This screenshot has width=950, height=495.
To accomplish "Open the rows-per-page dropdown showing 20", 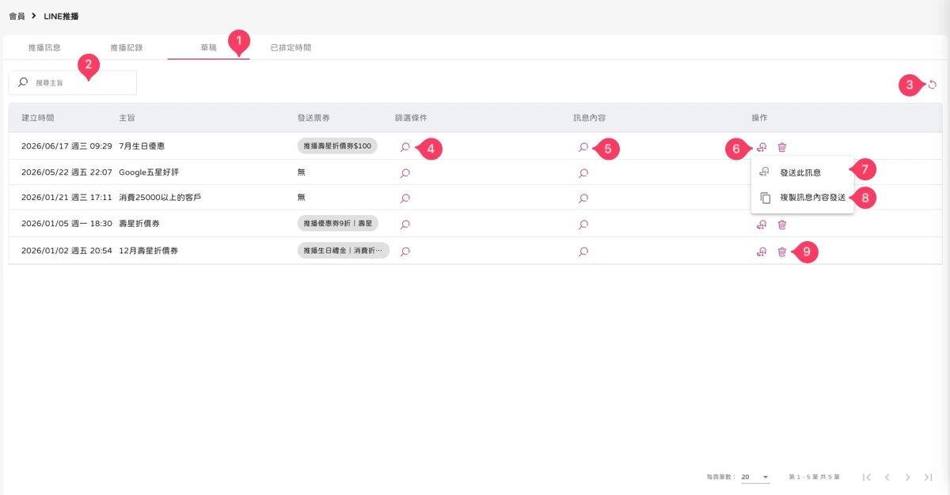I will tap(755, 478).
